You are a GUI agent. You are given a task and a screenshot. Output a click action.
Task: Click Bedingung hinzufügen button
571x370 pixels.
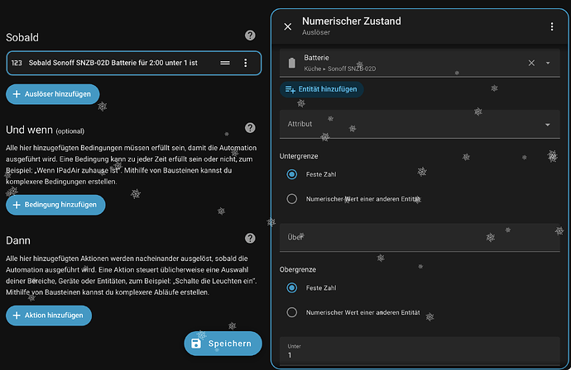[x=55, y=204]
